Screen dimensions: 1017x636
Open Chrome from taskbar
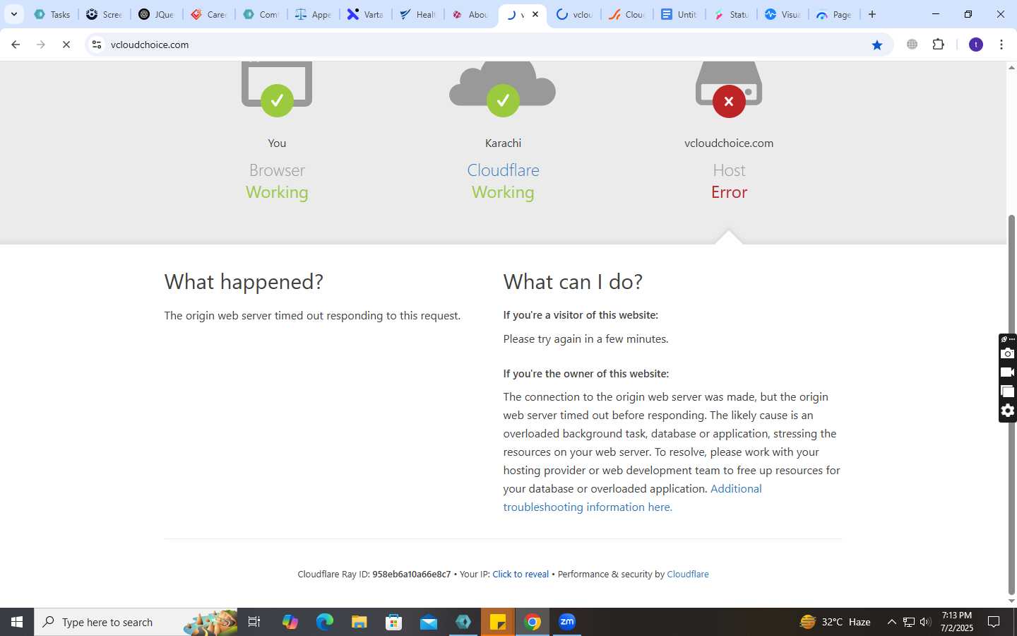(533, 622)
